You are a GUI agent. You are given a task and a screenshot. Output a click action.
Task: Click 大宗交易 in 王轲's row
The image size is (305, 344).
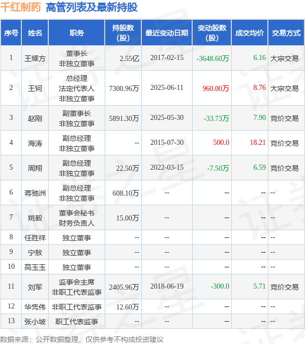[x=284, y=88]
